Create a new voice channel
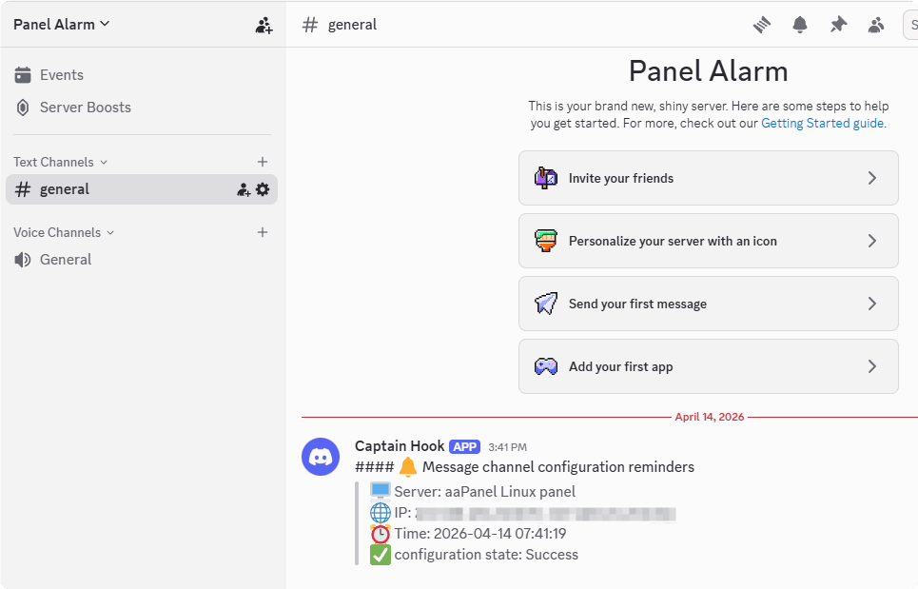Image resolution: width=918 pixels, height=589 pixels. (263, 232)
